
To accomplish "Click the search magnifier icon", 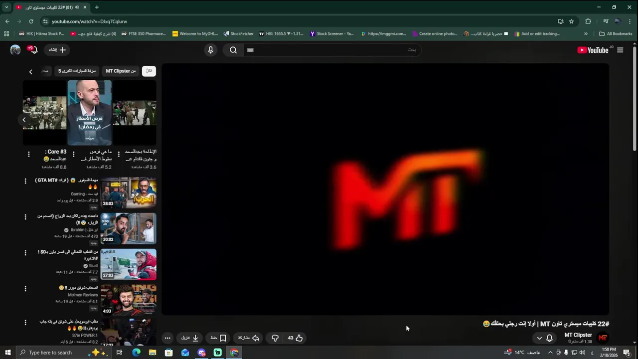I will [233, 50].
